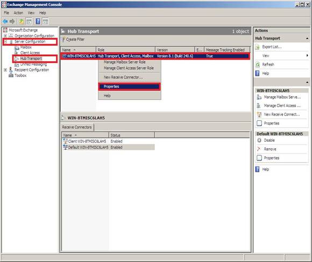
Task: Click the New Receive Connector icon in Actions
Action: [259, 114]
